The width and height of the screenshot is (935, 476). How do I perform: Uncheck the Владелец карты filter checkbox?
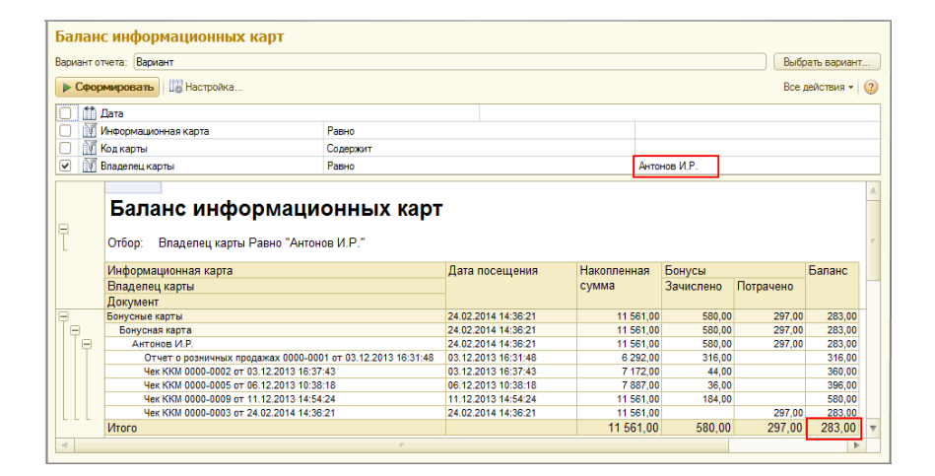65,166
